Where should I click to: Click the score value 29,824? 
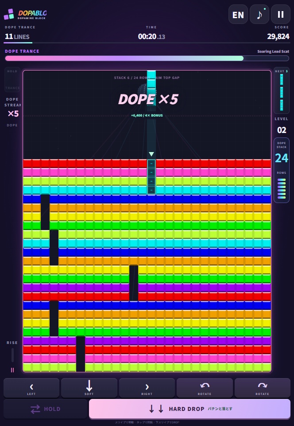click(278, 36)
